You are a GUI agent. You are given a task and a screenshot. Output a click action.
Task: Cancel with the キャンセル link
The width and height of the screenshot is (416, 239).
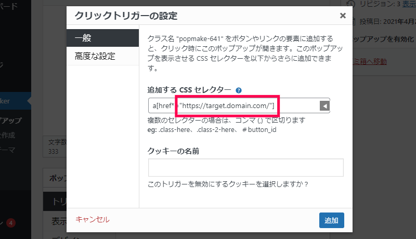tap(93, 219)
